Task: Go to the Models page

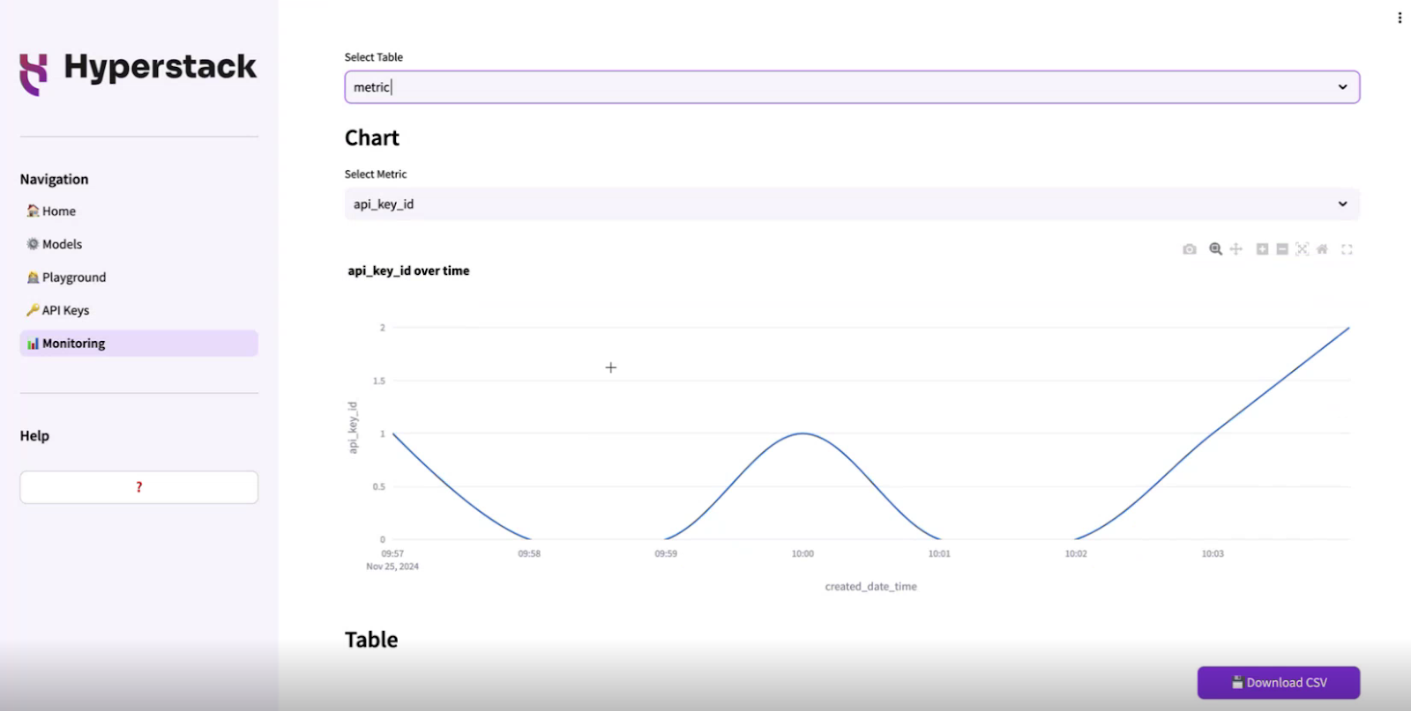Action: pos(62,244)
